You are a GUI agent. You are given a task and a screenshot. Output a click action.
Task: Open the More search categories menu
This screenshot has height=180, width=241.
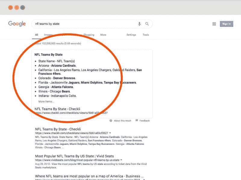pyautogui.click(x=103, y=35)
